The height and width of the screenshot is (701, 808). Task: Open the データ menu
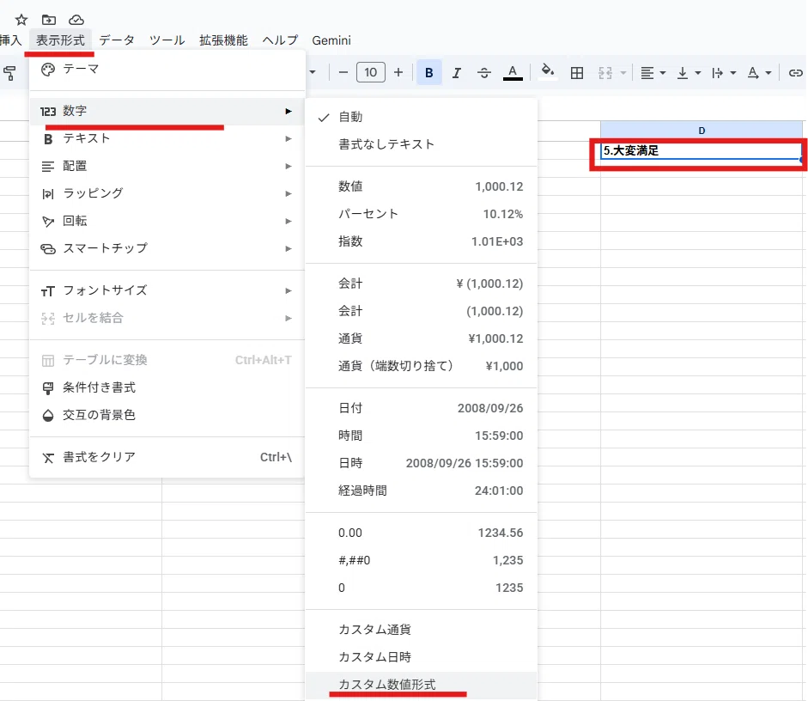[x=117, y=40]
